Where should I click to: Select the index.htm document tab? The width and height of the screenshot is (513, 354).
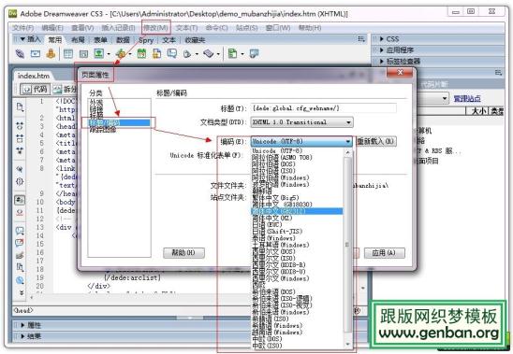(34, 76)
